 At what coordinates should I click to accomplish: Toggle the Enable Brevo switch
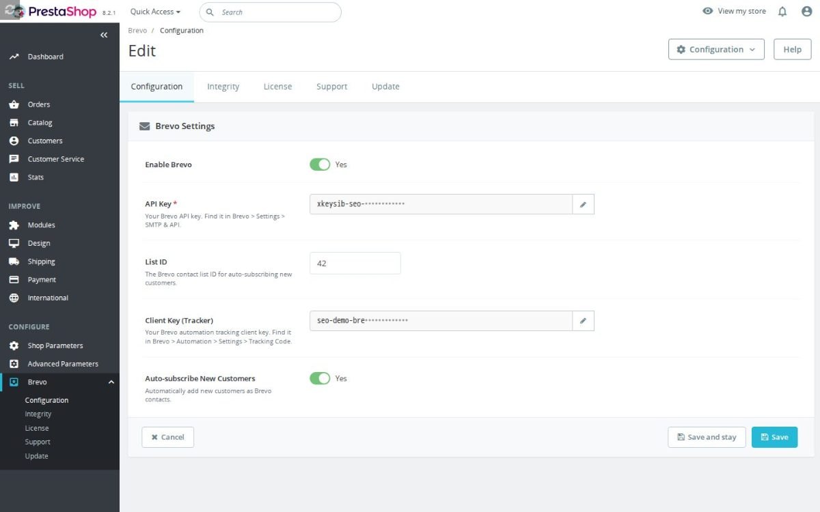[320, 165]
